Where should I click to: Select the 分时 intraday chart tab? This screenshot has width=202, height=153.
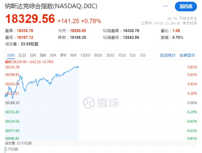click(x=11, y=55)
